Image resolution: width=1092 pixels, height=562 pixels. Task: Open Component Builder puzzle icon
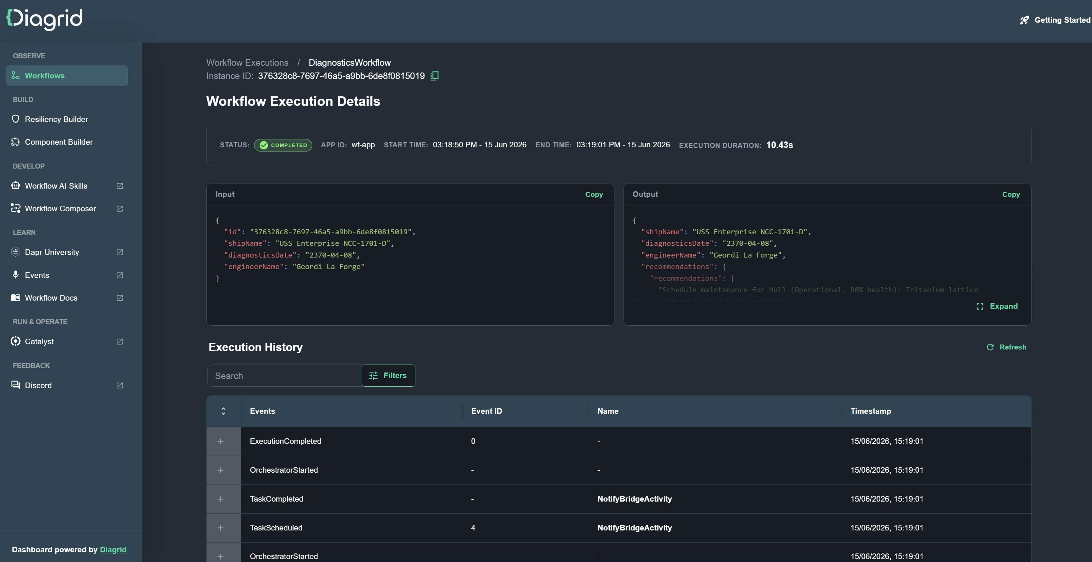[x=16, y=141]
